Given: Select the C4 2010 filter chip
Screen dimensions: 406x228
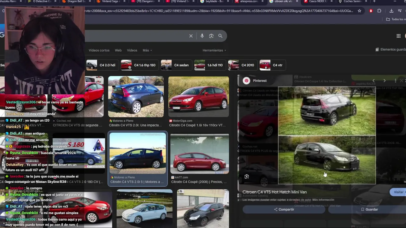Looking at the screenshot, I should [x=242, y=65].
